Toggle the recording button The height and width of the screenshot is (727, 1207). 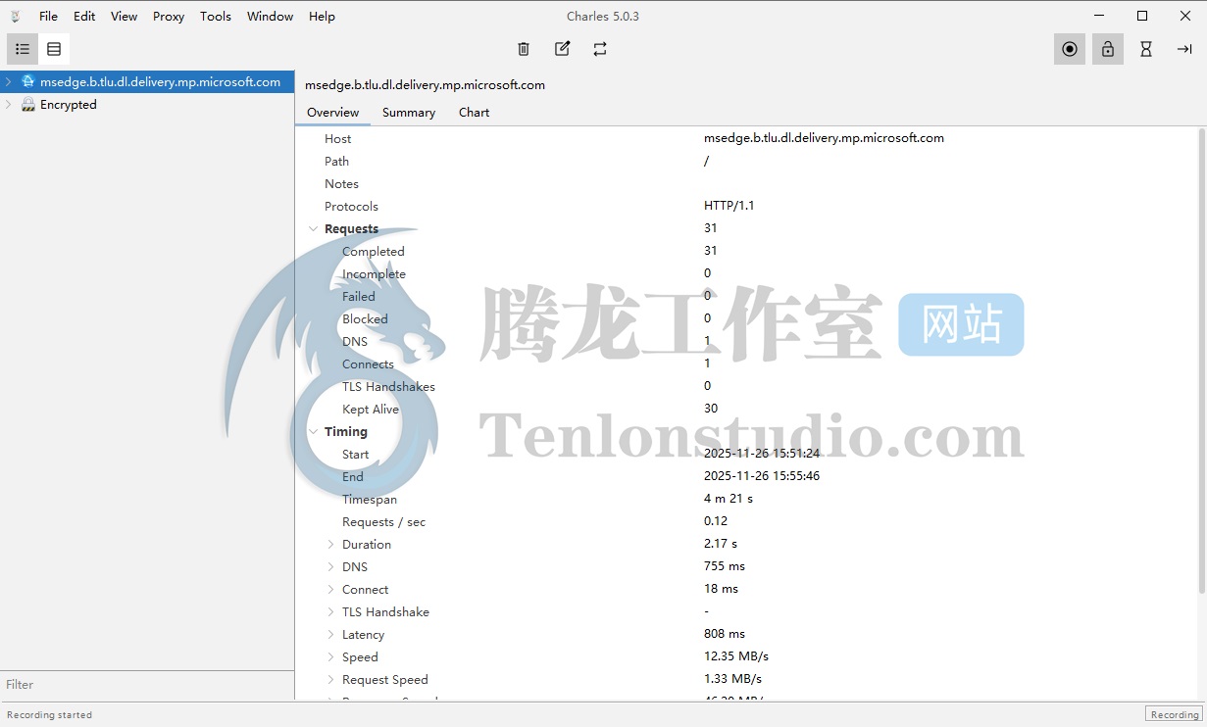(x=1070, y=49)
